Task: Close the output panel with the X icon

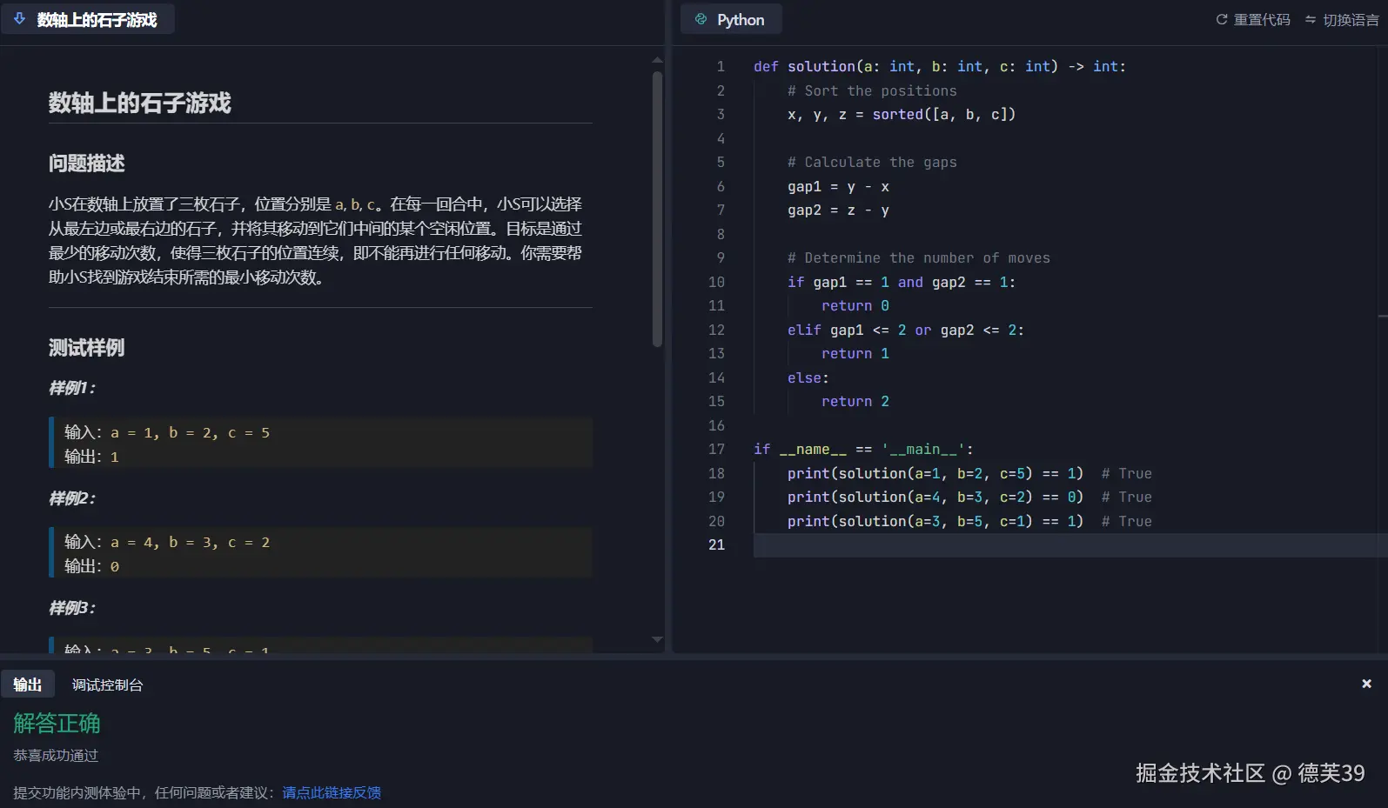Action: 1366,684
